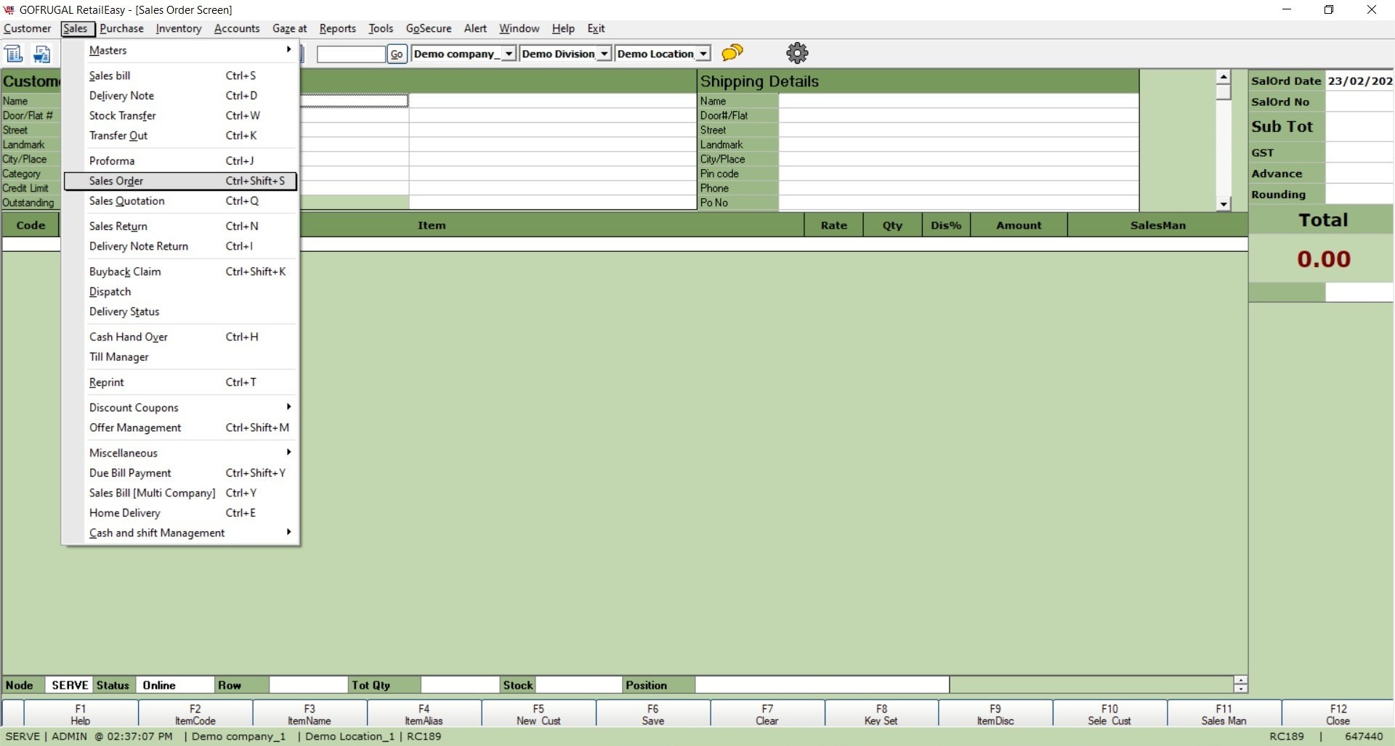The image size is (1395, 746).
Task: Choose Reprint from Sales menu
Action: [x=181, y=382]
